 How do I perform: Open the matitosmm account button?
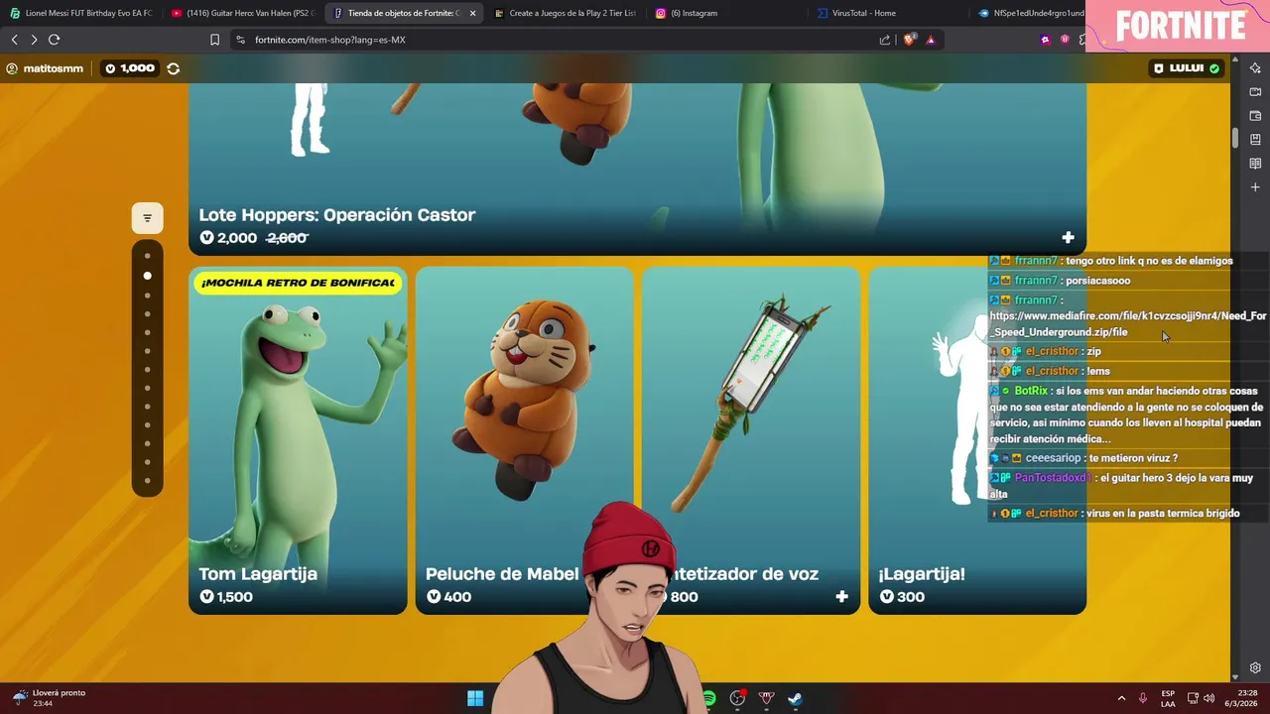(x=45, y=68)
